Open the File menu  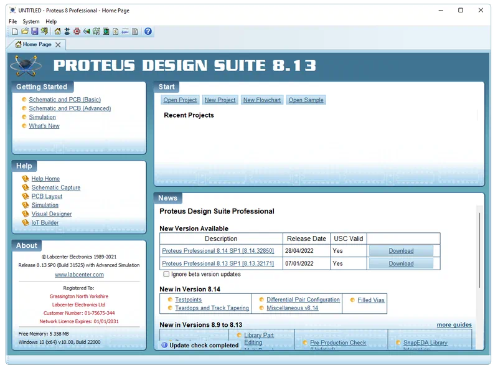tap(12, 21)
